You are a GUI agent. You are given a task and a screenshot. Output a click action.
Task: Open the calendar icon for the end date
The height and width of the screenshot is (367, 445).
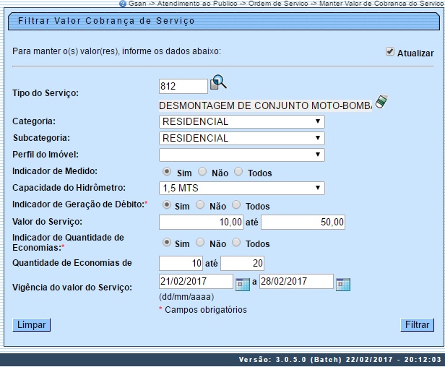point(343,284)
